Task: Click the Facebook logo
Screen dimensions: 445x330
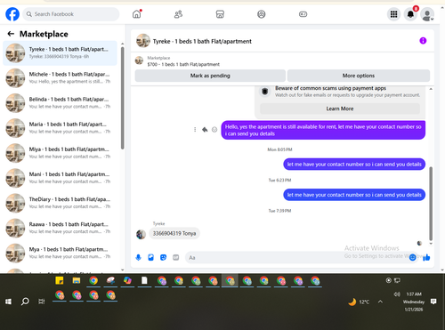Action: (x=12, y=14)
